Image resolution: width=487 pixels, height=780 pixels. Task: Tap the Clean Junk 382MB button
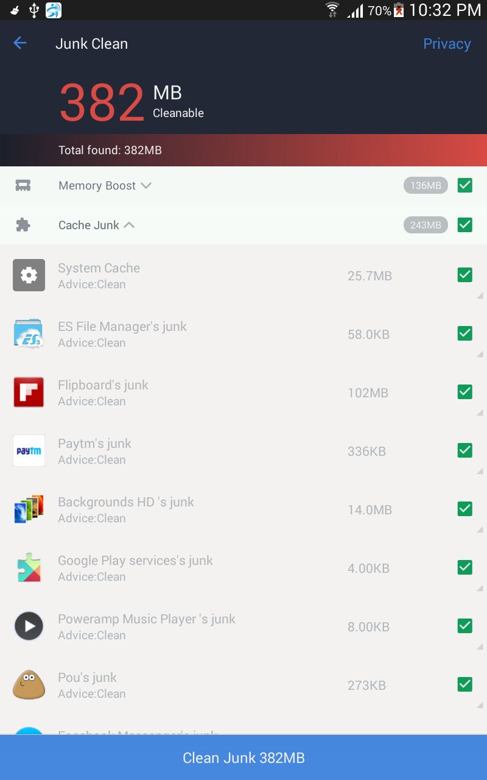pos(243,757)
